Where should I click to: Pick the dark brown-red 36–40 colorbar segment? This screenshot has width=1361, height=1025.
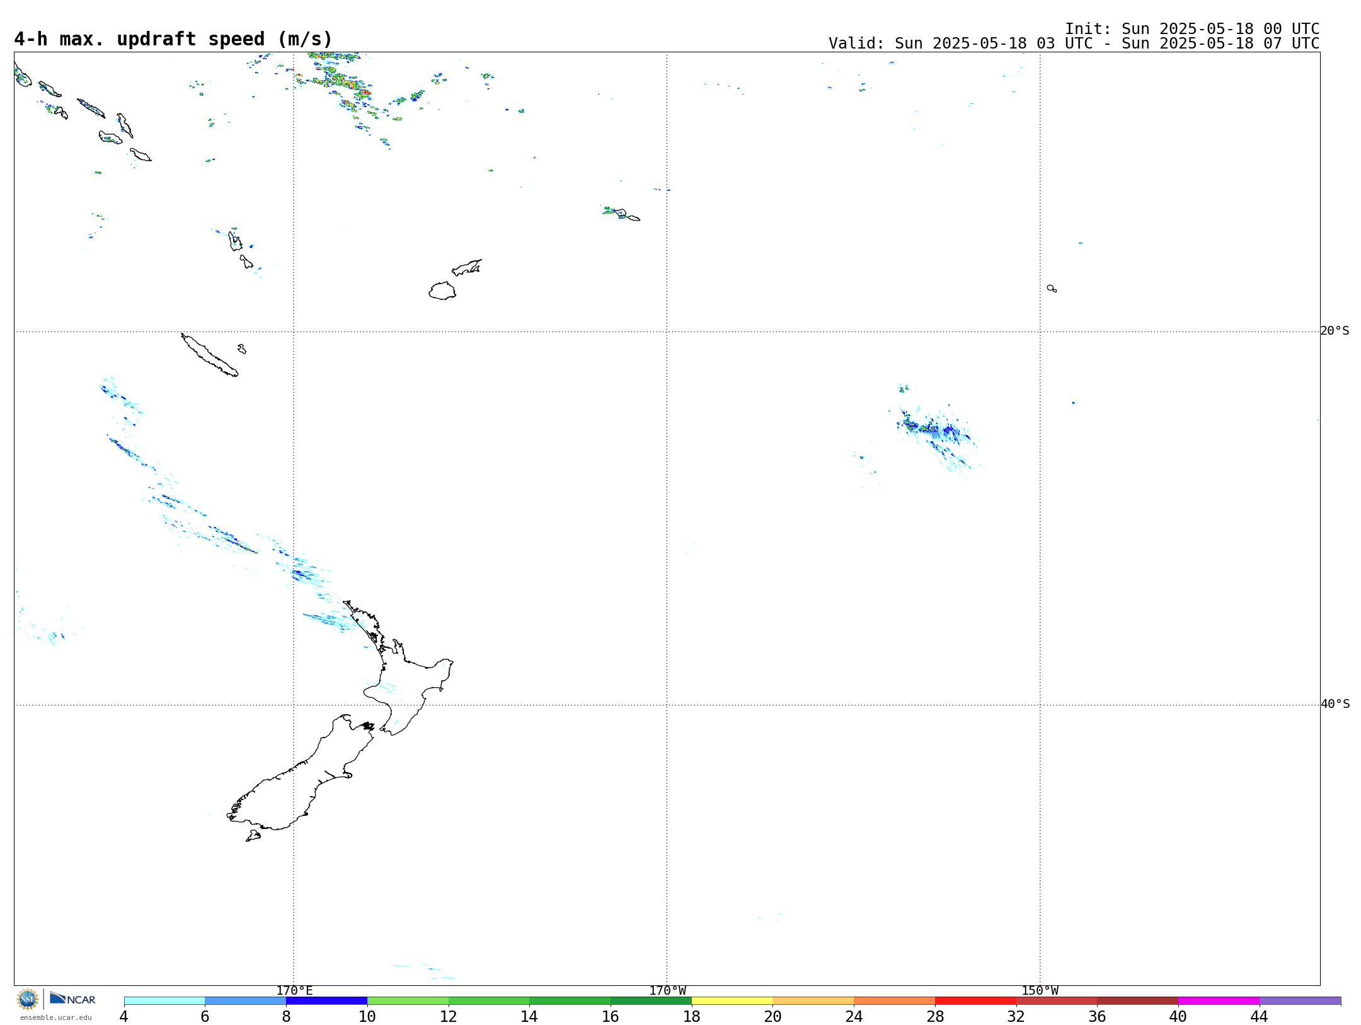coord(1138,1001)
